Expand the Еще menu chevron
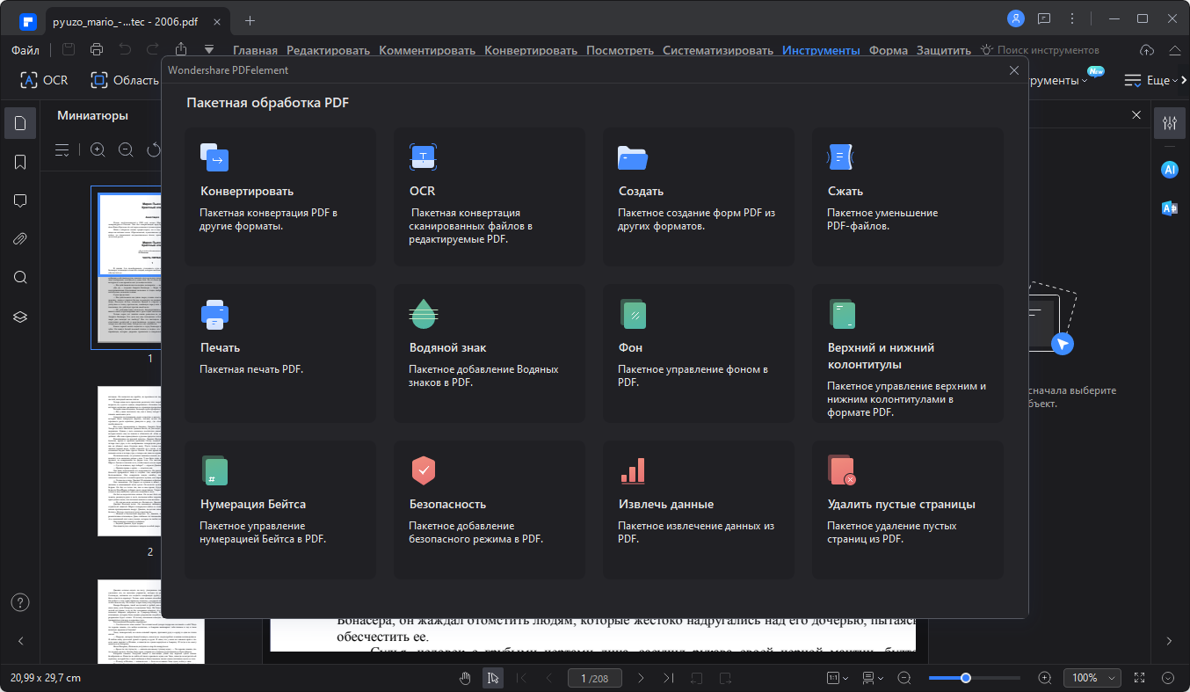This screenshot has height=692, width=1190. point(1175,81)
